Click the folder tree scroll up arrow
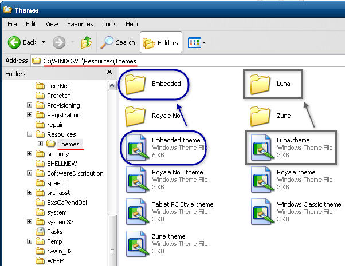This screenshot has width=345, height=266. [x=112, y=85]
